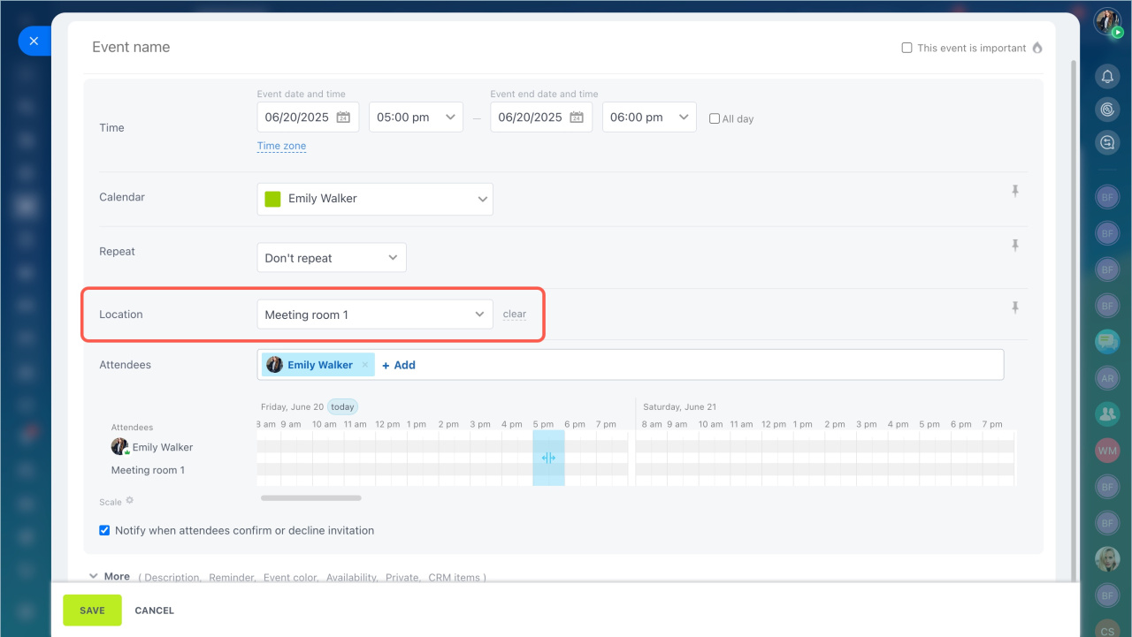Open the end date calendar picker icon
The image size is (1132, 637).
(577, 118)
